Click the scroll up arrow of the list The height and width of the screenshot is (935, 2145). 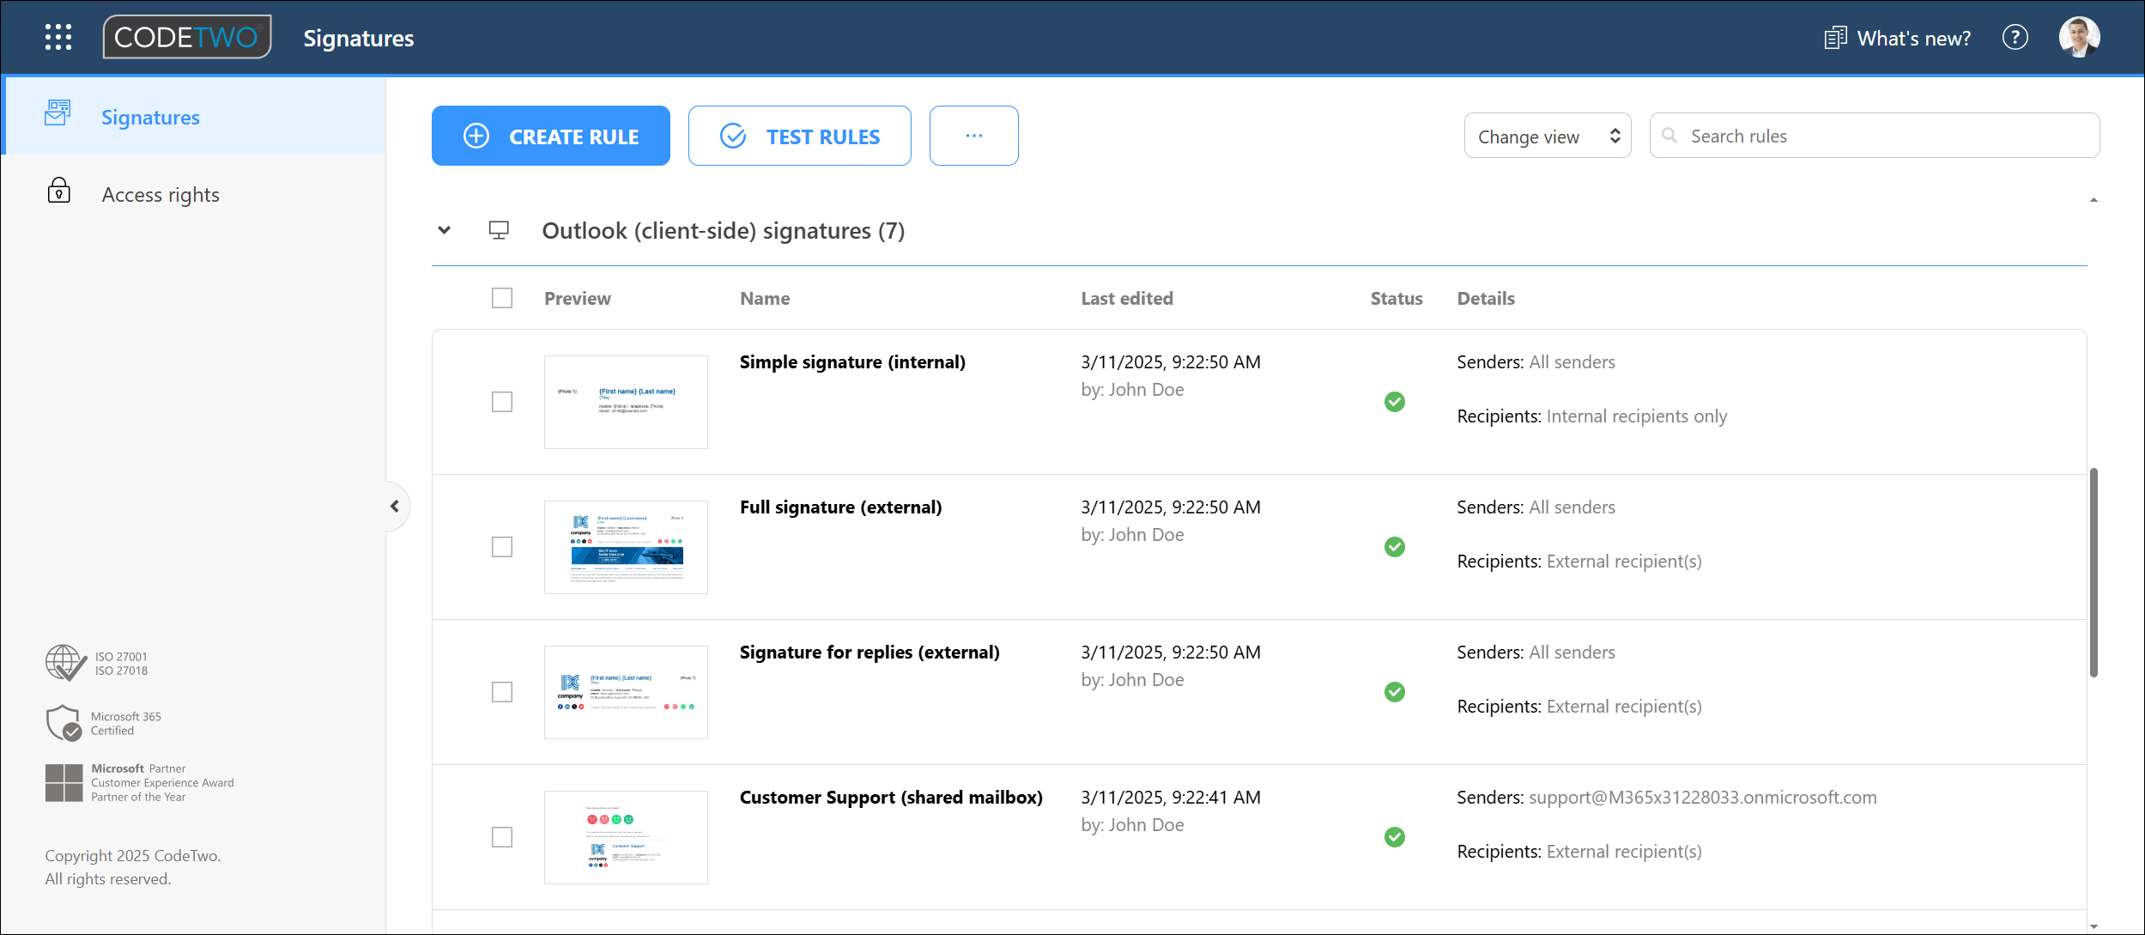coord(2093,200)
